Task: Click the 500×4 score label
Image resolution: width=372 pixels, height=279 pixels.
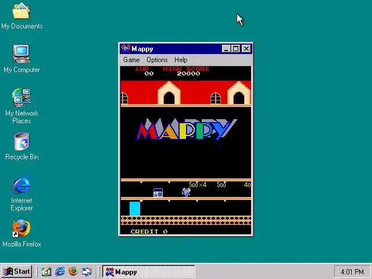Action: (x=198, y=185)
